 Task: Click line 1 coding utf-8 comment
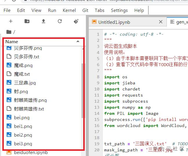134,35
